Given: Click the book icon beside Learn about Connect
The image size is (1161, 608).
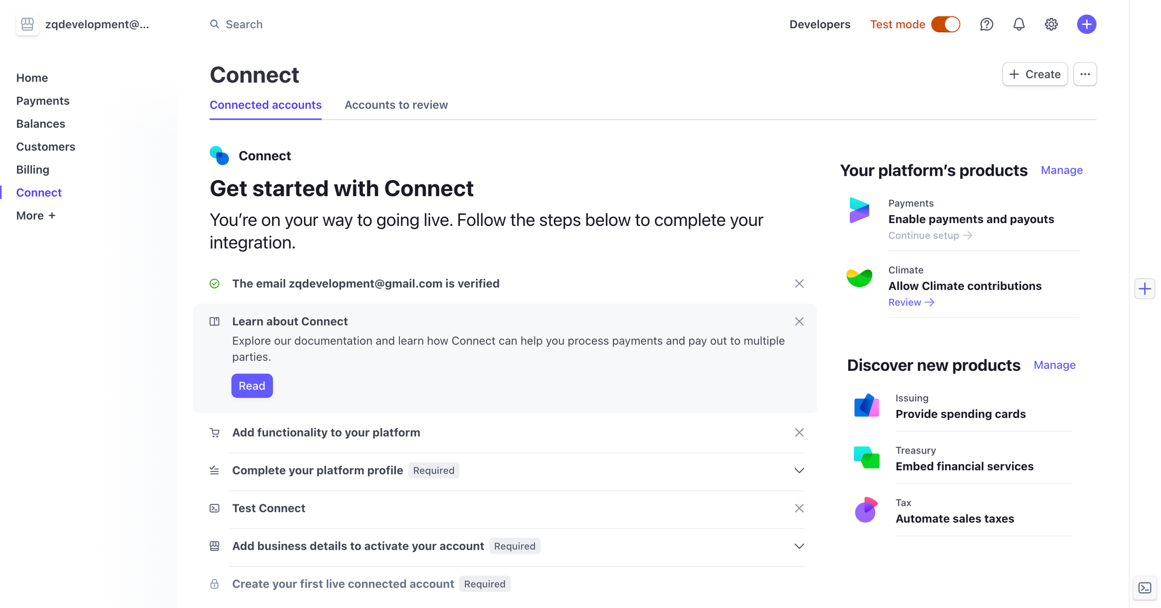Looking at the screenshot, I should (214, 322).
